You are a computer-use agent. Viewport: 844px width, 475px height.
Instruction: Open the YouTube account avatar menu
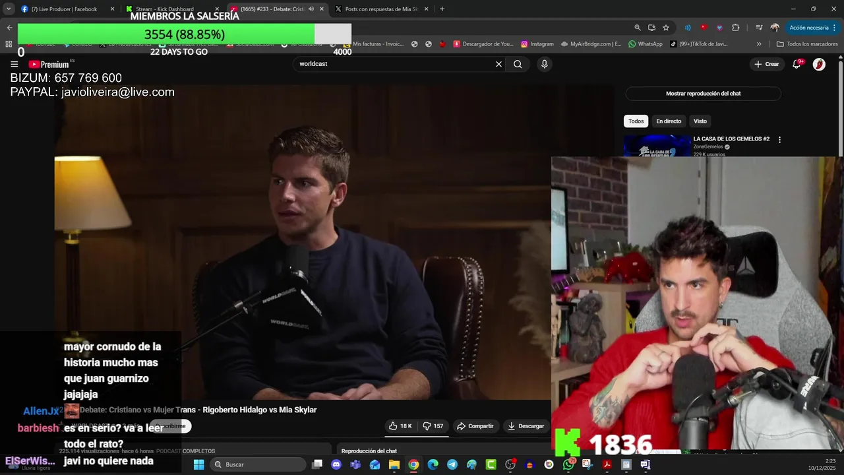pos(819,64)
